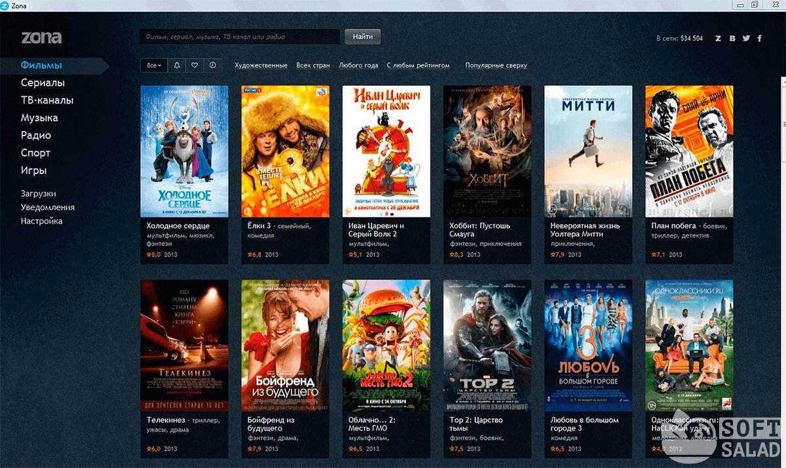Click the Zona logo in the sidebar
This screenshot has height=468, width=786.
click(x=41, y=37)
